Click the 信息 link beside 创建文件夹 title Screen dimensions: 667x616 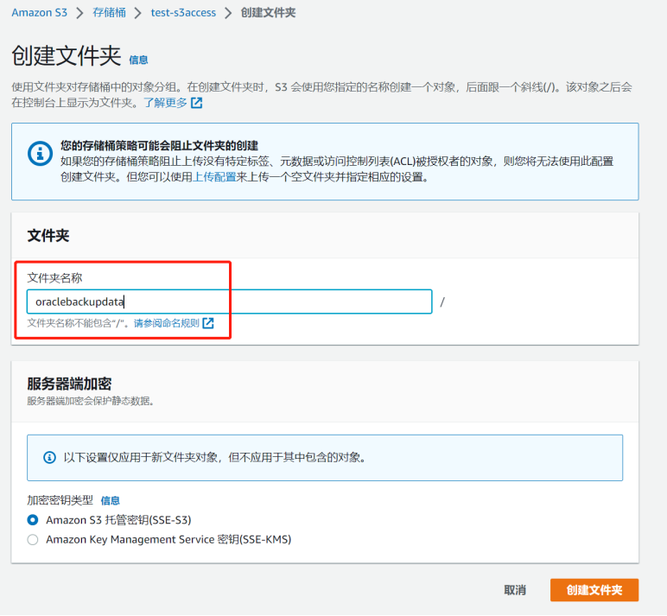click(x=139, y=60)
